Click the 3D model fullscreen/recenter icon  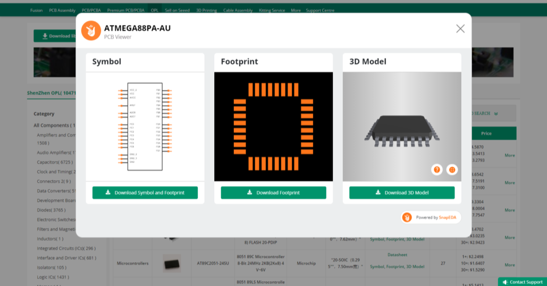pyautogui.click(x=452, y=170)
